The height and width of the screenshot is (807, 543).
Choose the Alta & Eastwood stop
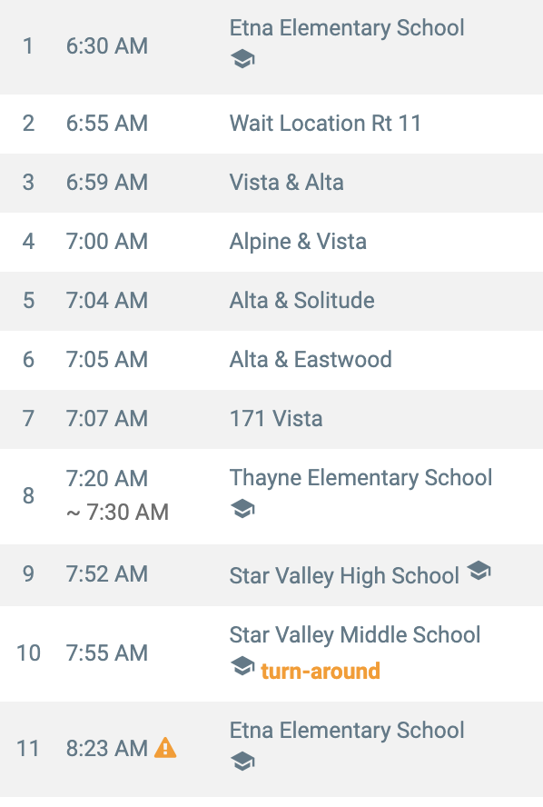pos(271,360)
